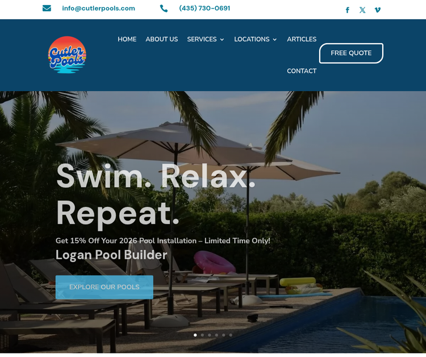Click the phone handset icon

[x=164, y=9]
